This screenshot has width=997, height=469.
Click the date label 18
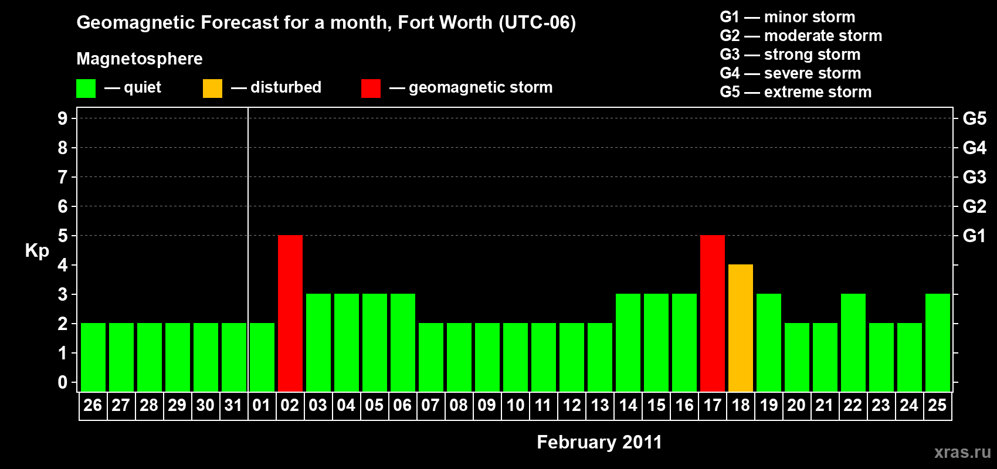(x=741, y=406)
